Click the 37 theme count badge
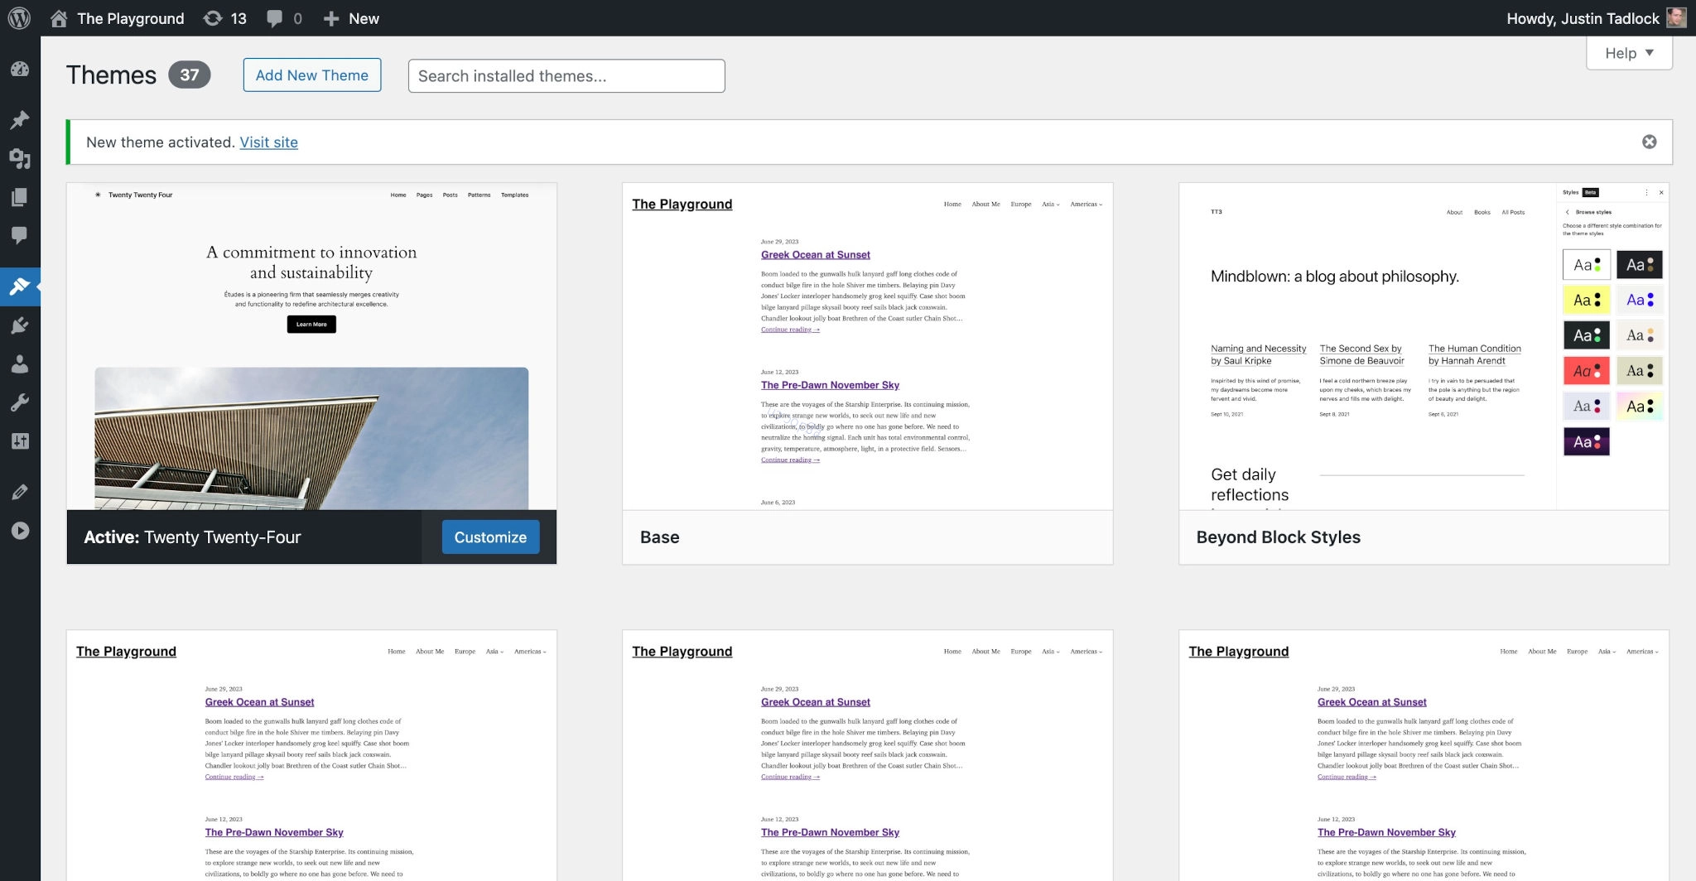 (190, 75)
